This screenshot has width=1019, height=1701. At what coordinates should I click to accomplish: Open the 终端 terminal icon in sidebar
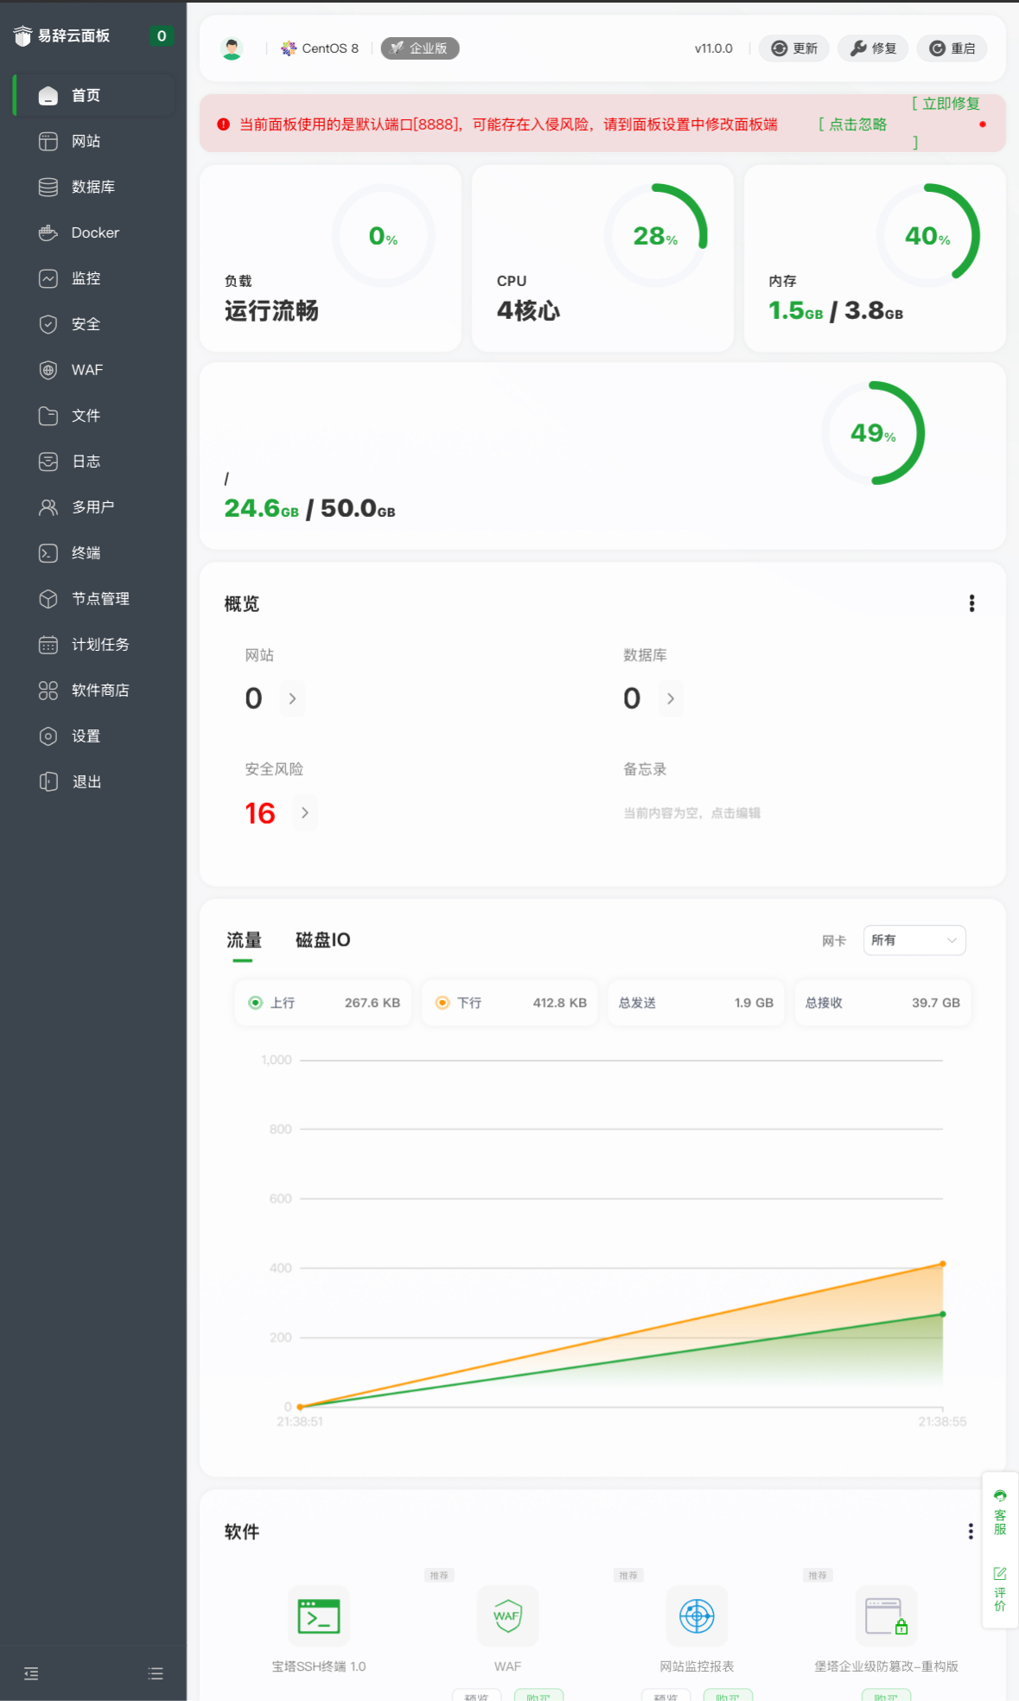[x=48, y=554]
